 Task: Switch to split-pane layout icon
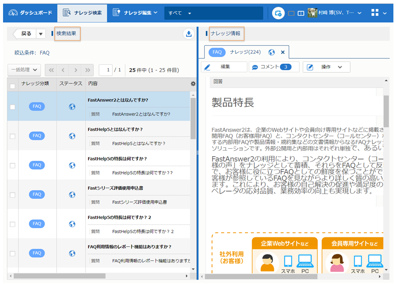[x=301, y=13]
